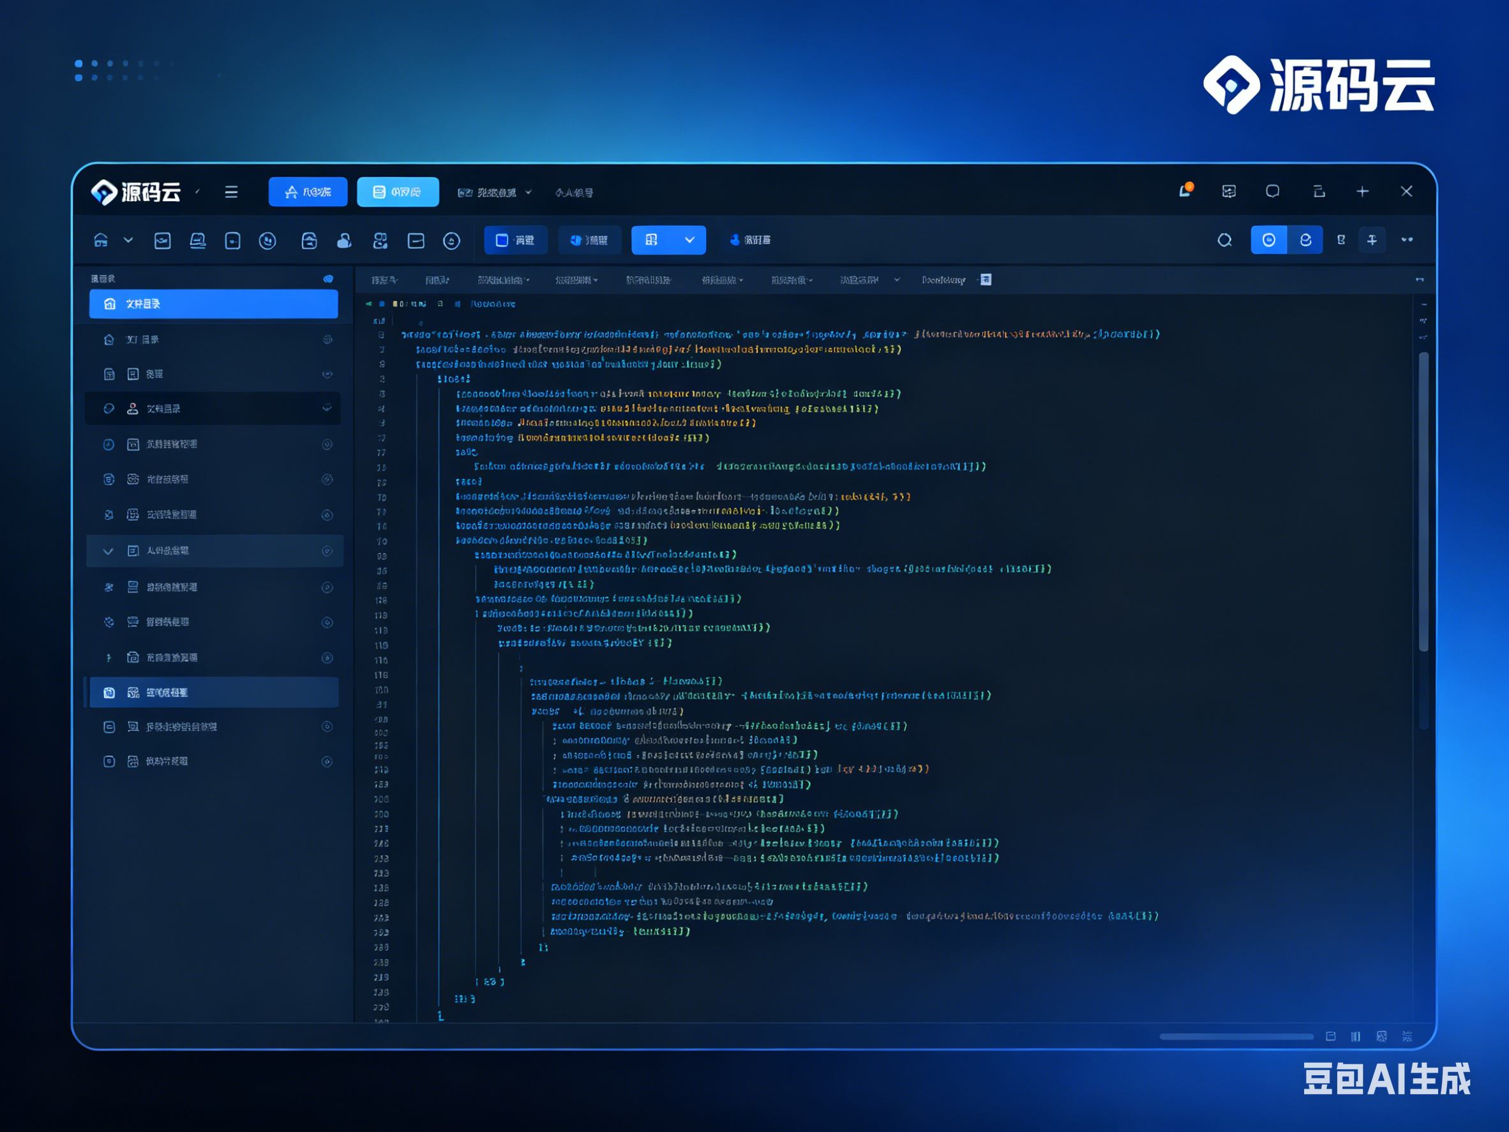This screenshot has height=1132, width=1509.
Task: Open the sidebar row with the small house icon
Action: 214,340
